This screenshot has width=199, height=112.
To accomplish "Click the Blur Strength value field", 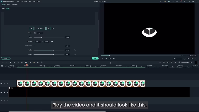I will [x=67, y=46].
